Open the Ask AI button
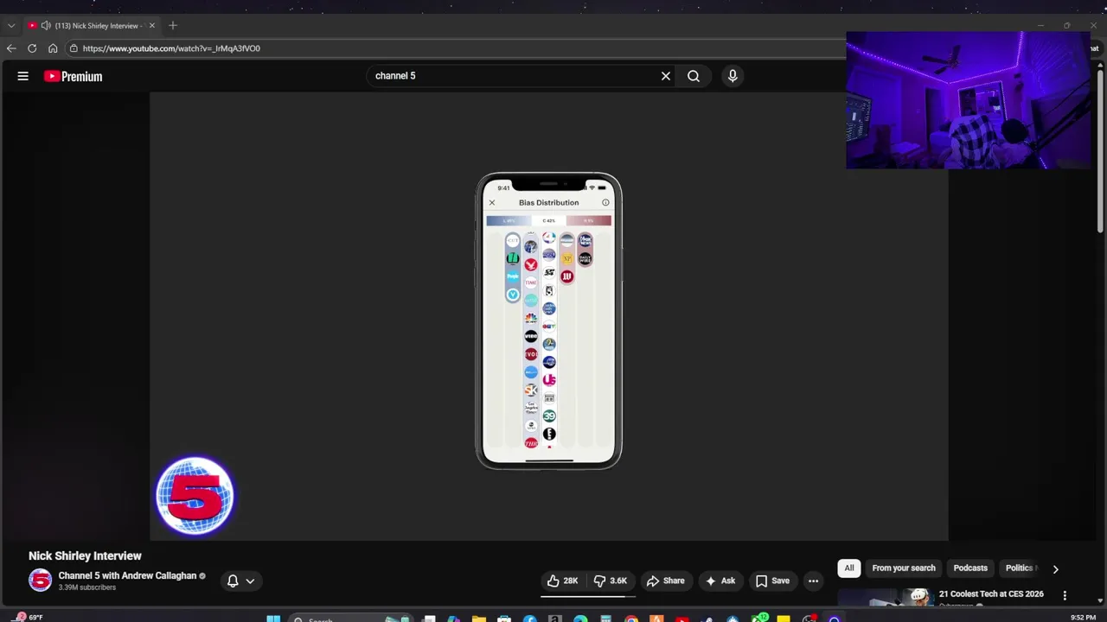The image size is (1107, 622). point(720,581)
